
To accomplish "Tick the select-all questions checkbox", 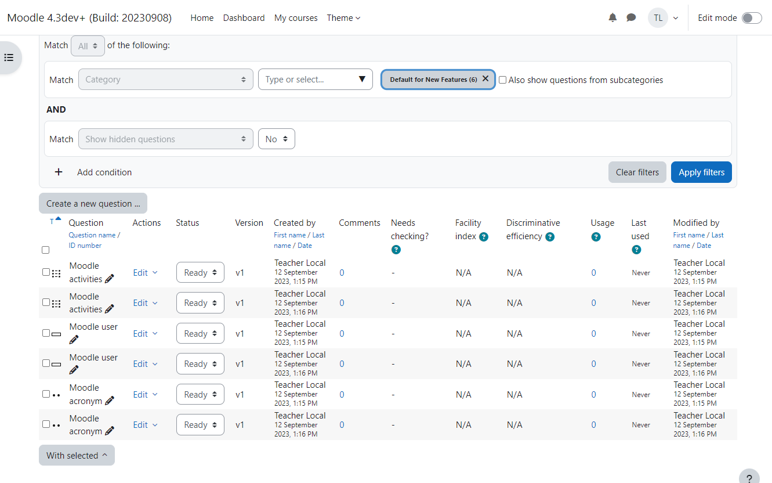I will tap(46, 250).
